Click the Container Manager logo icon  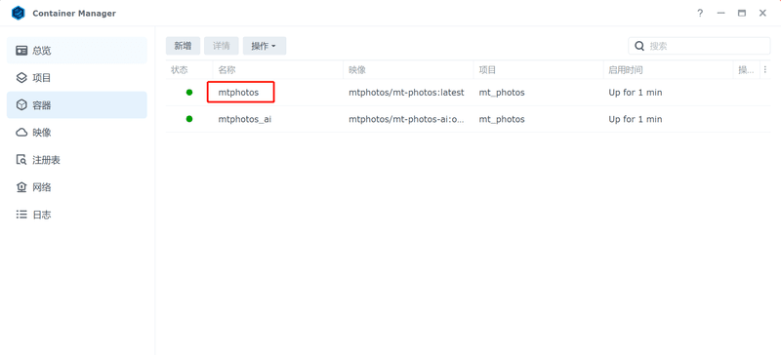tap(19, 14)
